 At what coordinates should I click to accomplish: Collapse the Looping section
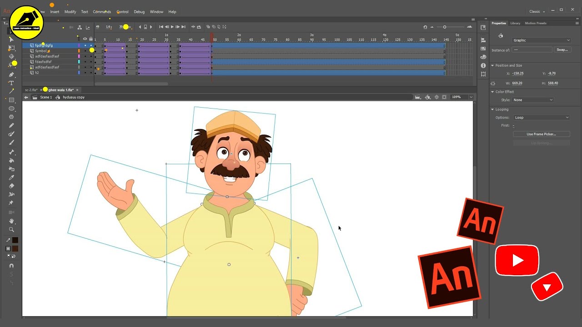(x=492, y=109)
